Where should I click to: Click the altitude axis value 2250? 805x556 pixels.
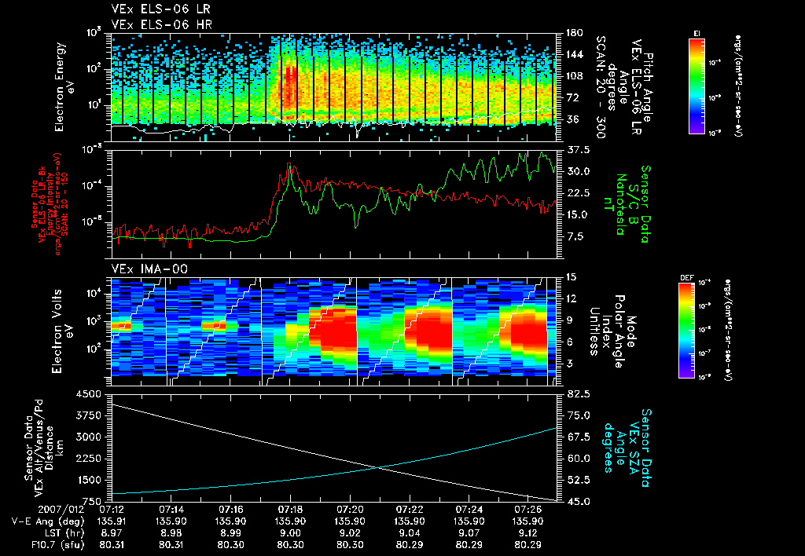point(88,459)
